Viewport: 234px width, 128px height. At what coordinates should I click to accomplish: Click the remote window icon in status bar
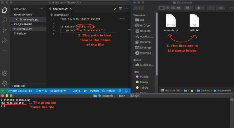[3, 91]
